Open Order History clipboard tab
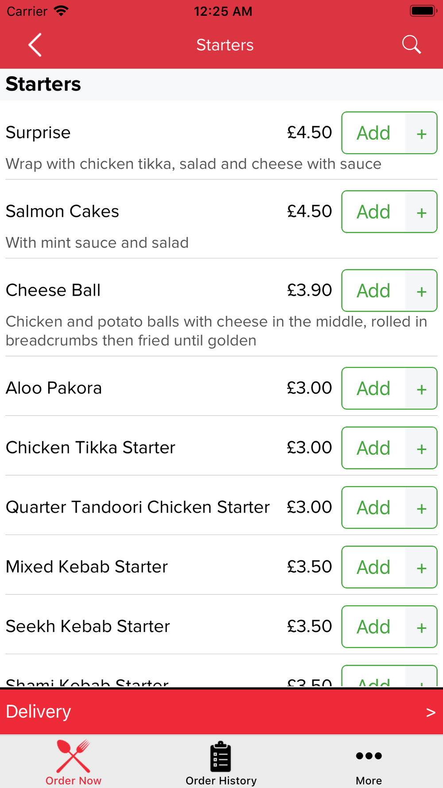 tap(221, 763)
